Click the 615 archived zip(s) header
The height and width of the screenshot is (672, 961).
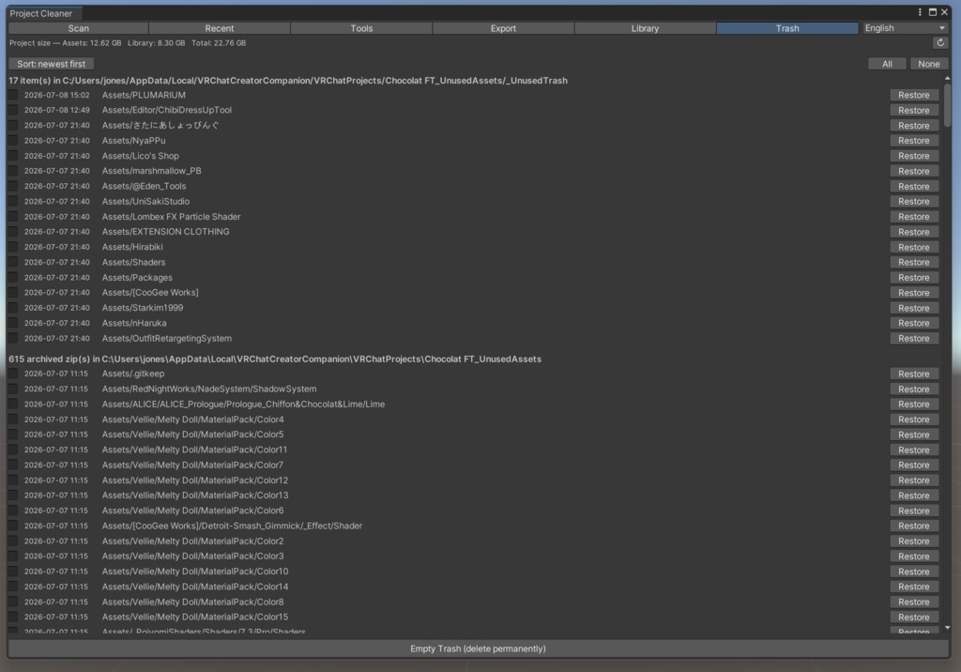[275, 359]
